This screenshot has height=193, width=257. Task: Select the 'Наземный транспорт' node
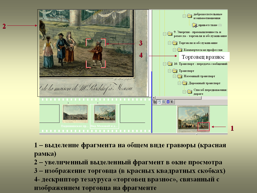pyautogui.click(x=199, y=76)
